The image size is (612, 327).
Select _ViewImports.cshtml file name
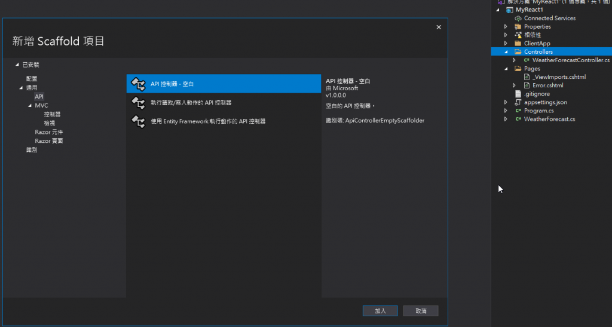coord(559,77)
